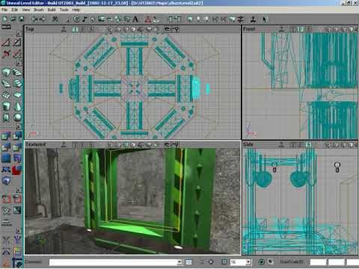This screenshot has width=359, height=269.
Task: Toggle realtime preview in Front viewport
Action: (282, 29)
